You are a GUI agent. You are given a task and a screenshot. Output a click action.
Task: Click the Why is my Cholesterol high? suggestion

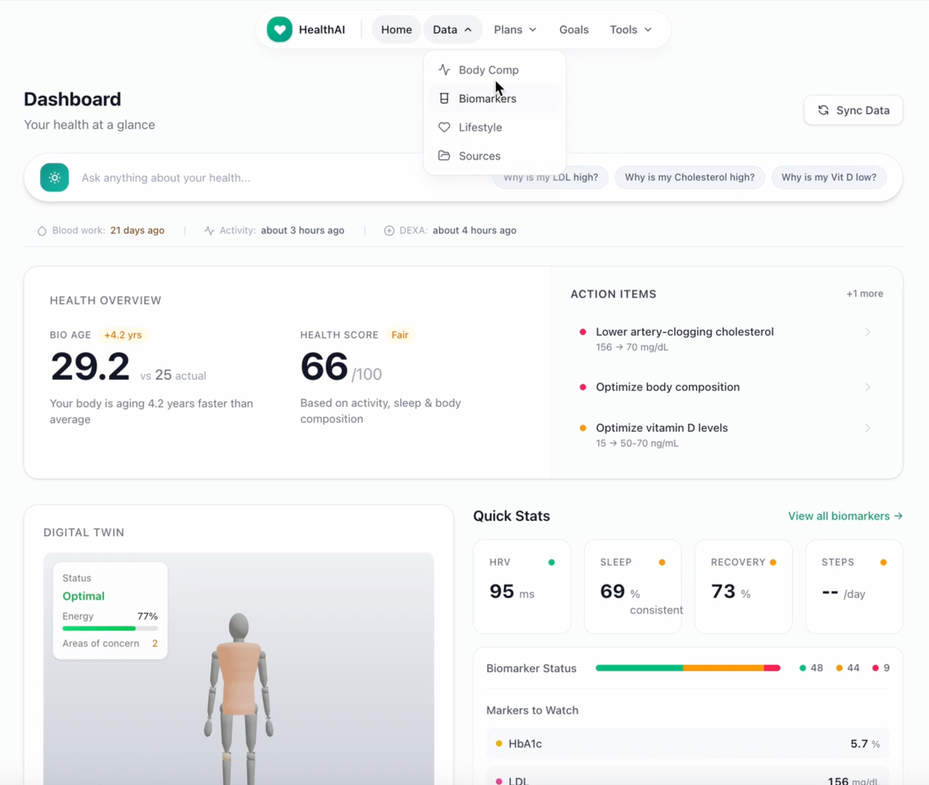coord(689,177)
